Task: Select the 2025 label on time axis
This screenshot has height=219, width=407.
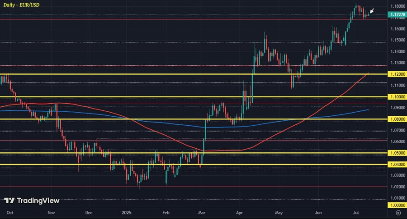Action: click(126, 211)
